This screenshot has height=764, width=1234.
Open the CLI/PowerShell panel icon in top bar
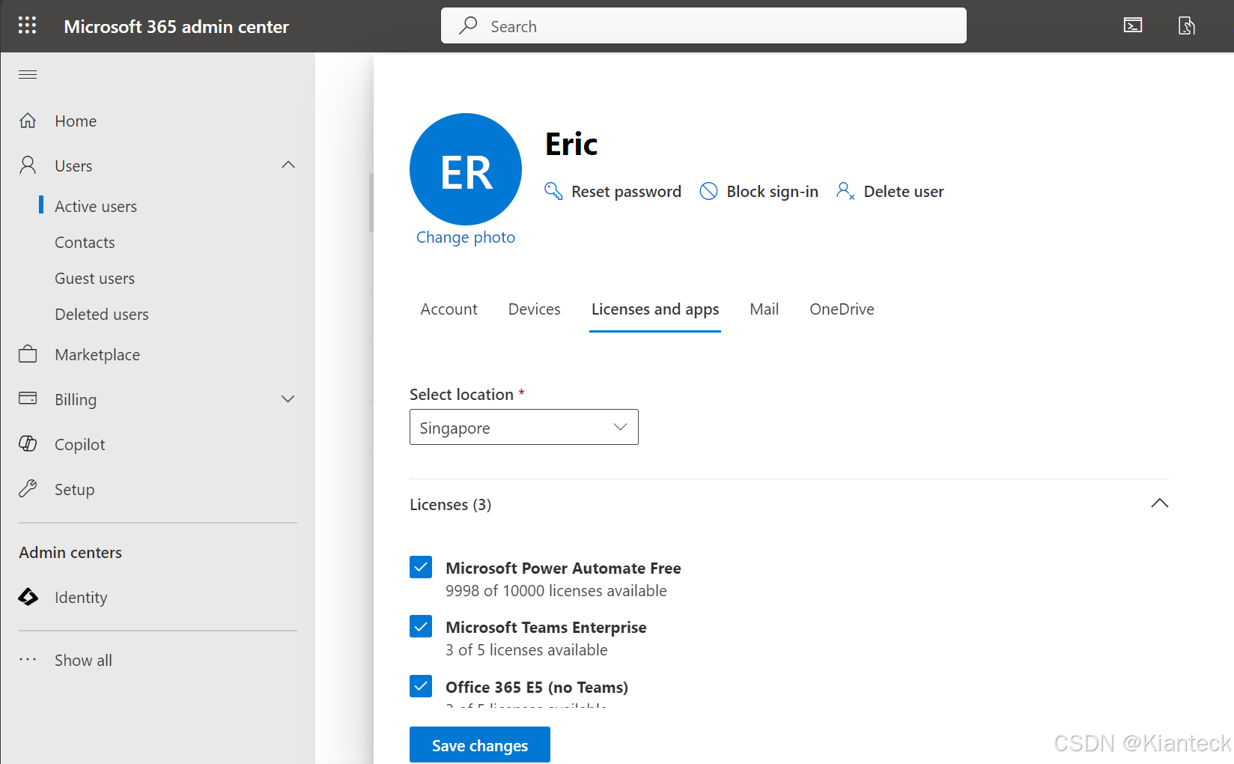coord(1132,25)
